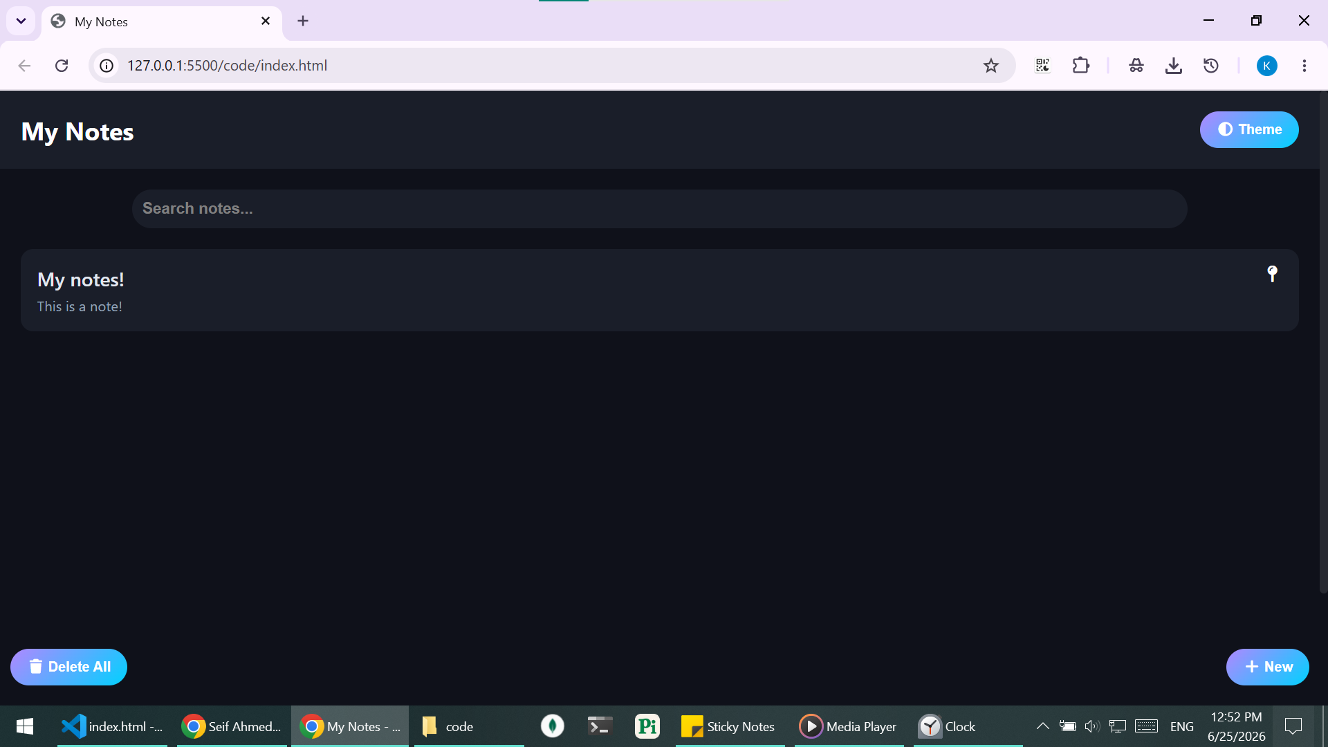Reload the current page
The image size is (1328, 747).
pos(62,66)
